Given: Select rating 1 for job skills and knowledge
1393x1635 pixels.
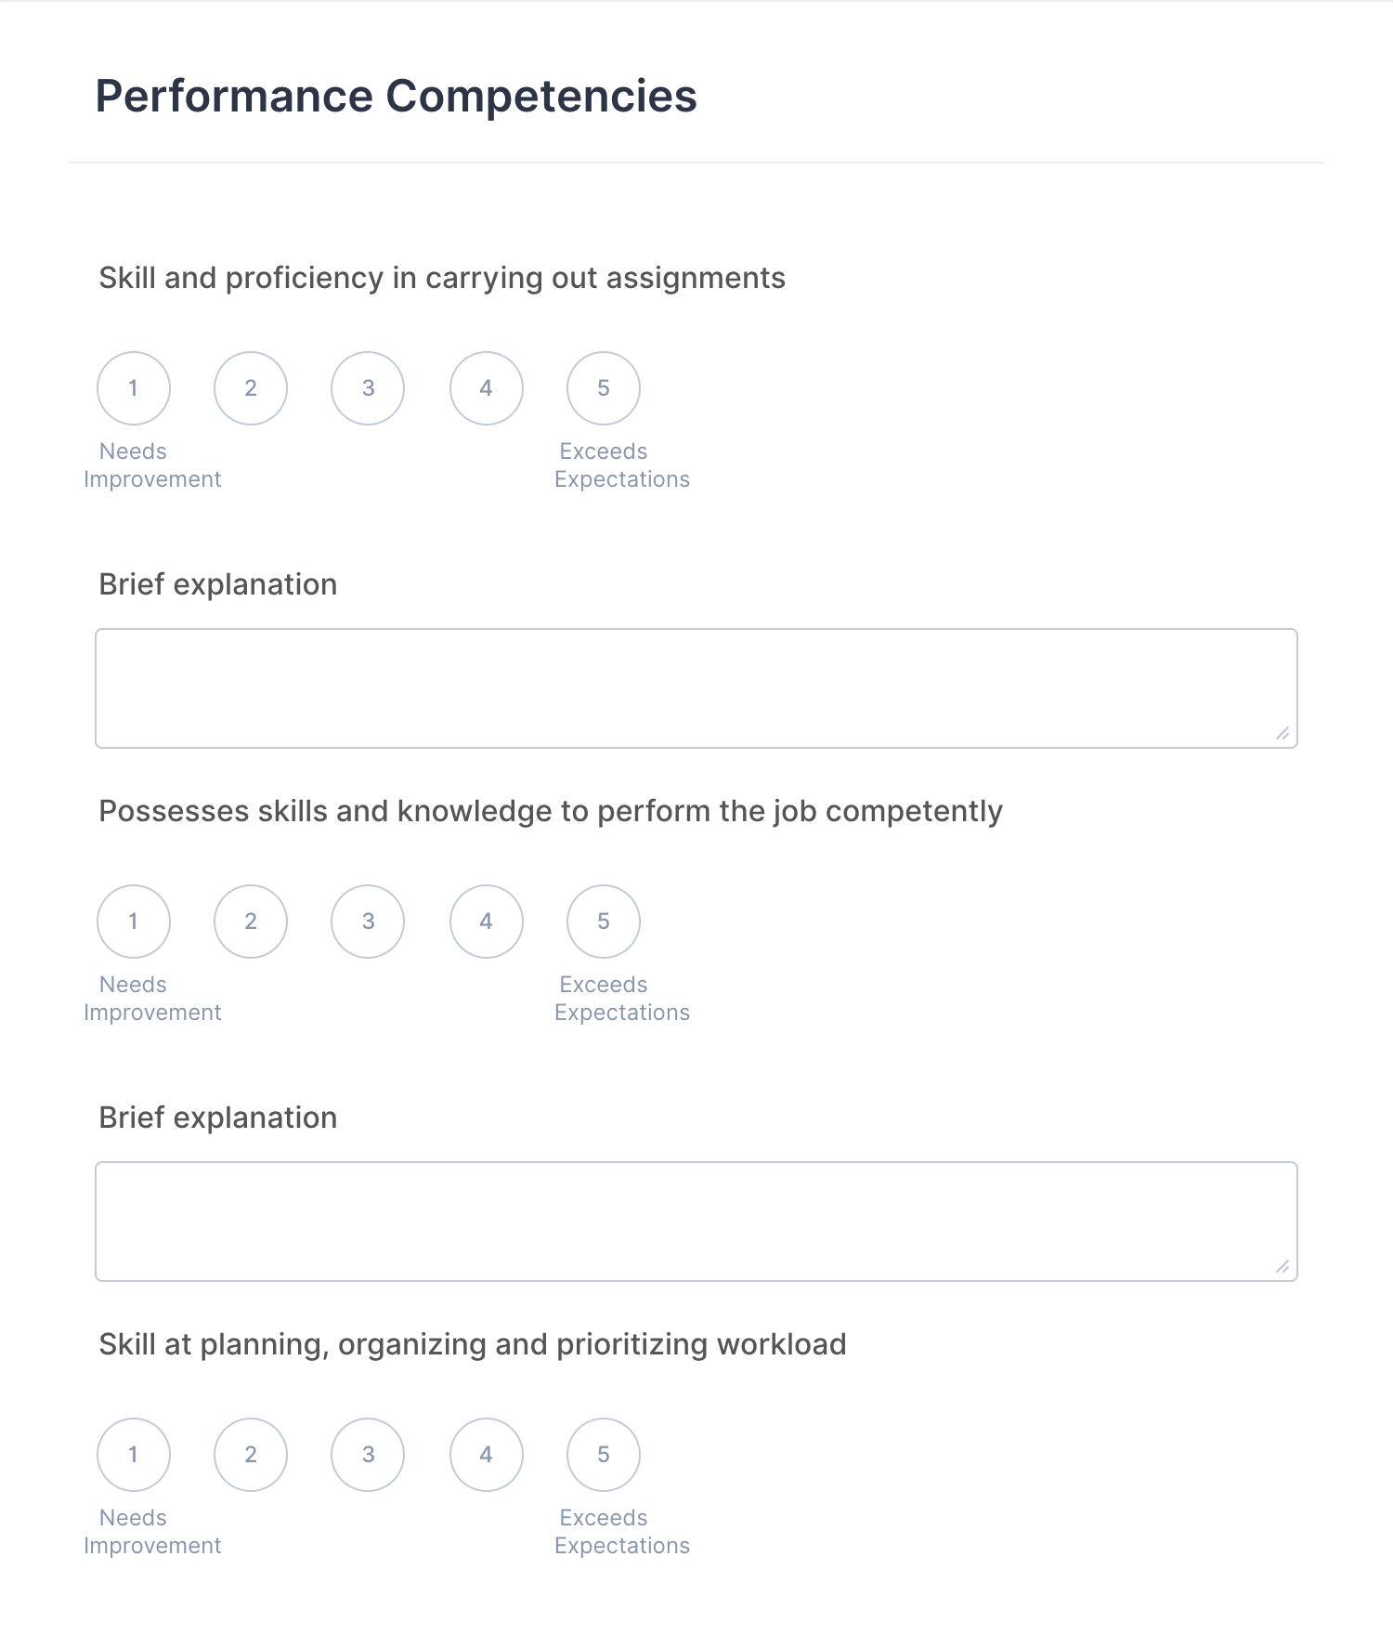Looking at the screenshot, I should [x=134, y=922].
